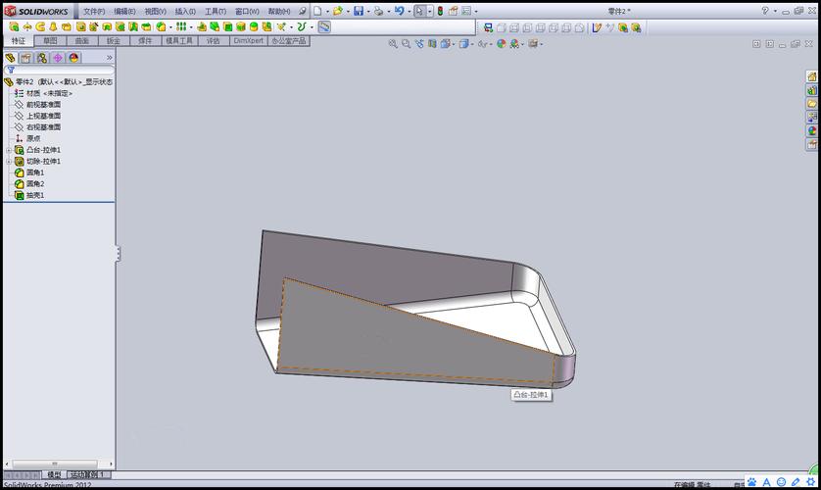Click the Instant3D icon
The image size is (821, 490).
coord(324,26)
